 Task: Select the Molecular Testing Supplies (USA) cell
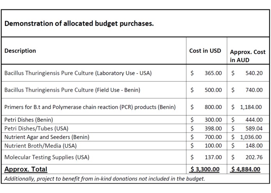47,157
